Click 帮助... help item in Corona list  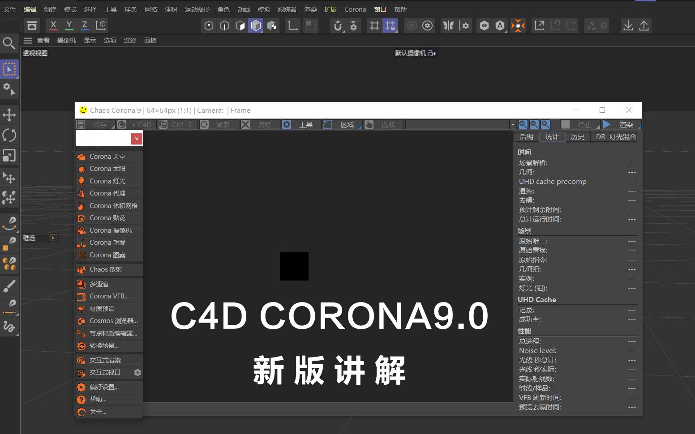(109, 399)
